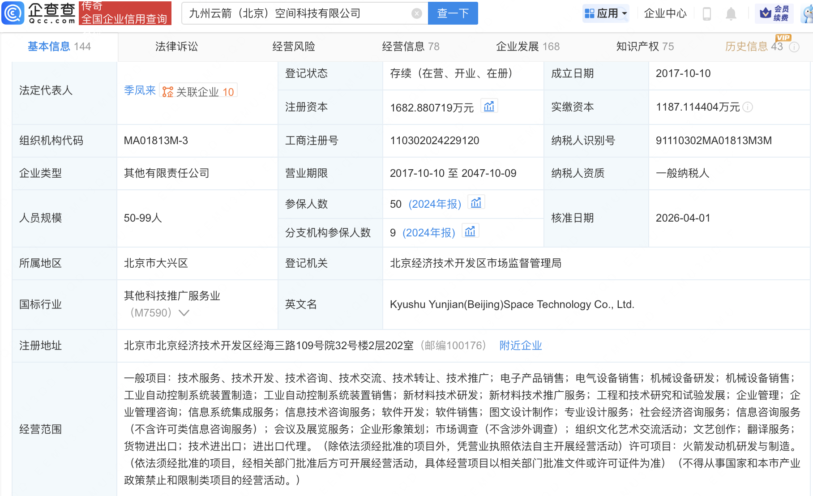813x496 pixels.
Task: Click the notification bell icon
Action: 730,13
